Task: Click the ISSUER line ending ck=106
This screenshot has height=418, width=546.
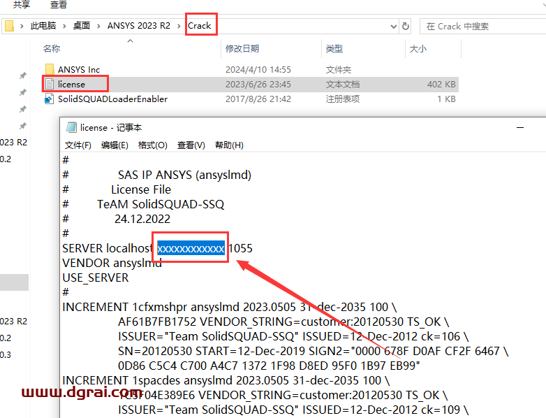Action: (x=293, y=336)
